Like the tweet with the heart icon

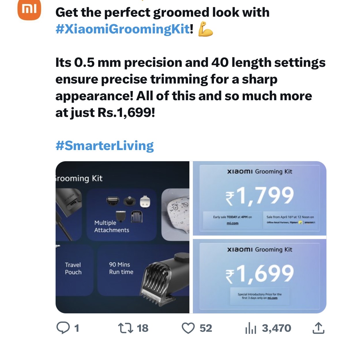click(x=188, y=328)
